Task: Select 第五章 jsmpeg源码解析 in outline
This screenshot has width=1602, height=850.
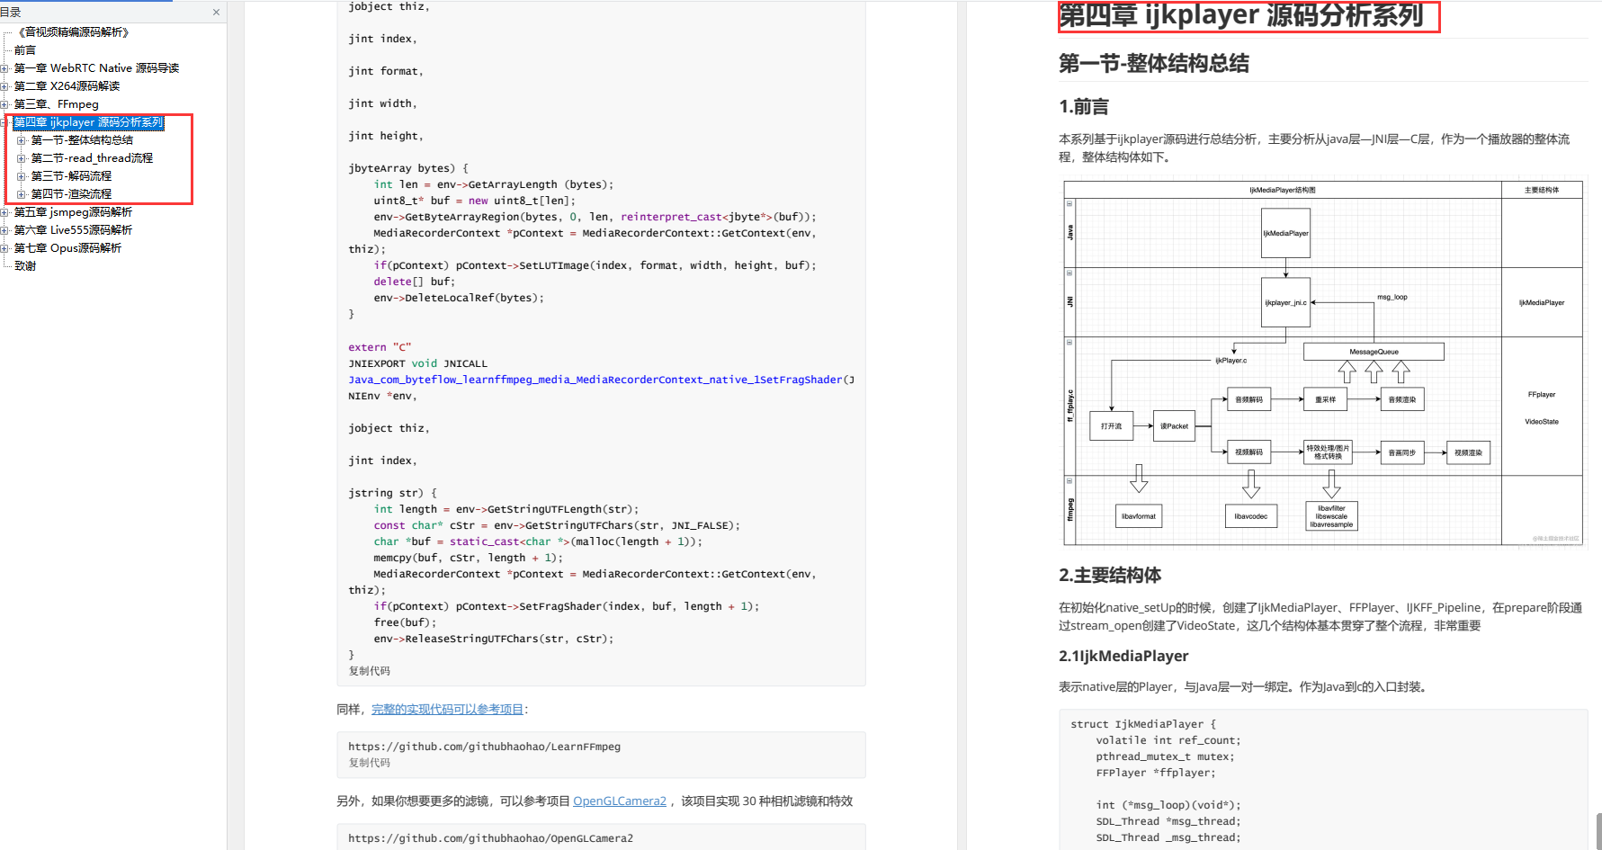Action: coord(73,212)
